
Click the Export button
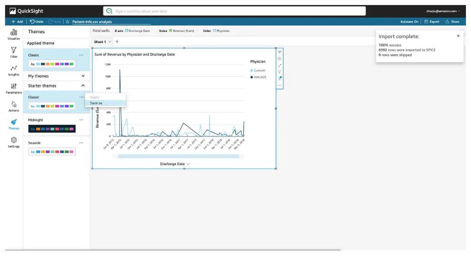pyautogui.click(x=432, y=22)
